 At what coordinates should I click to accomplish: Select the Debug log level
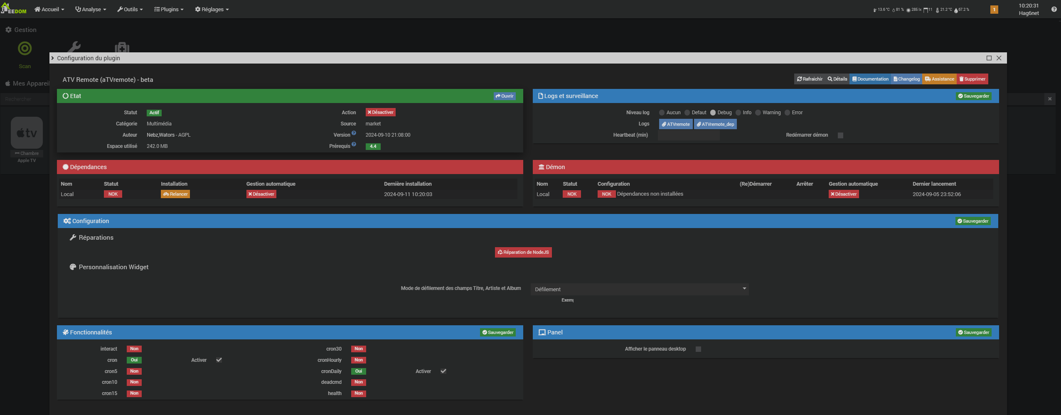point(713,113)
